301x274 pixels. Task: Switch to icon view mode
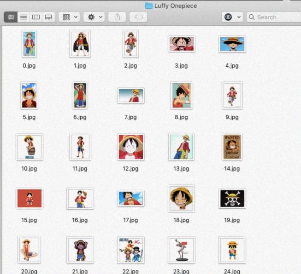[x=11, y=17]
